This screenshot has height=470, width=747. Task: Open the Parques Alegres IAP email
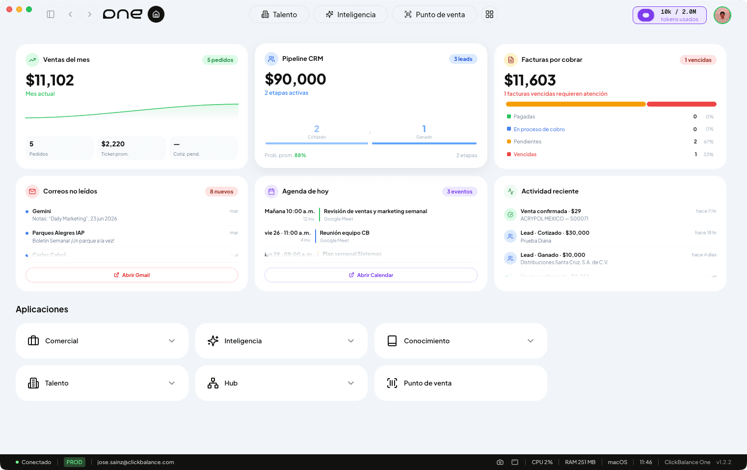point(132,237)
